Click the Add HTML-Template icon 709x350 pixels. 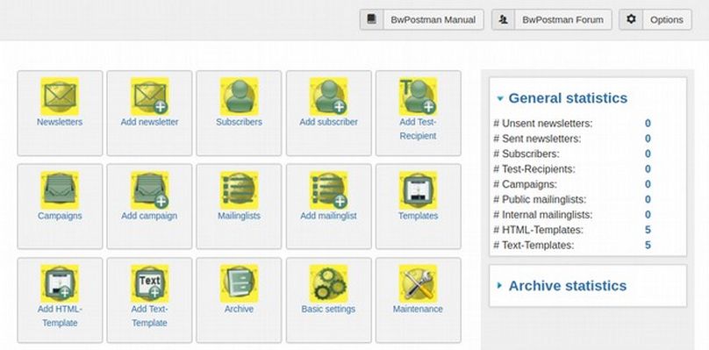(60, 283)
